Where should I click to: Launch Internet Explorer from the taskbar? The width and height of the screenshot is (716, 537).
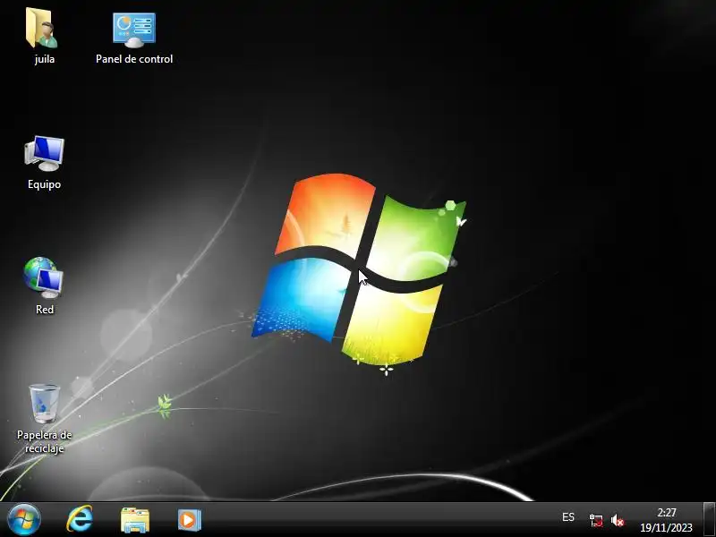click(x=80, y=519)
